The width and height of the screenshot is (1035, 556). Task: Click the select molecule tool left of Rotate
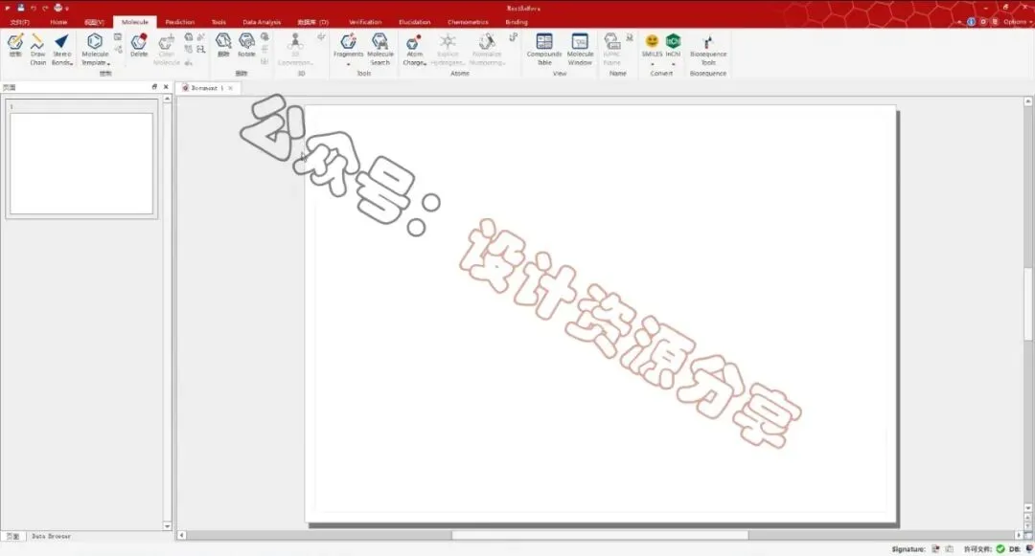pos(223,45)
